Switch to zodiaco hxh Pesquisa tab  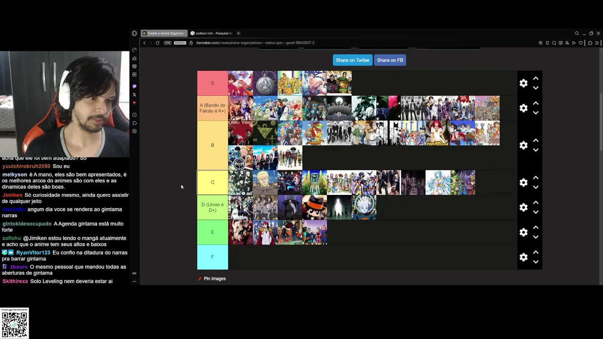[x=212, y=33]
